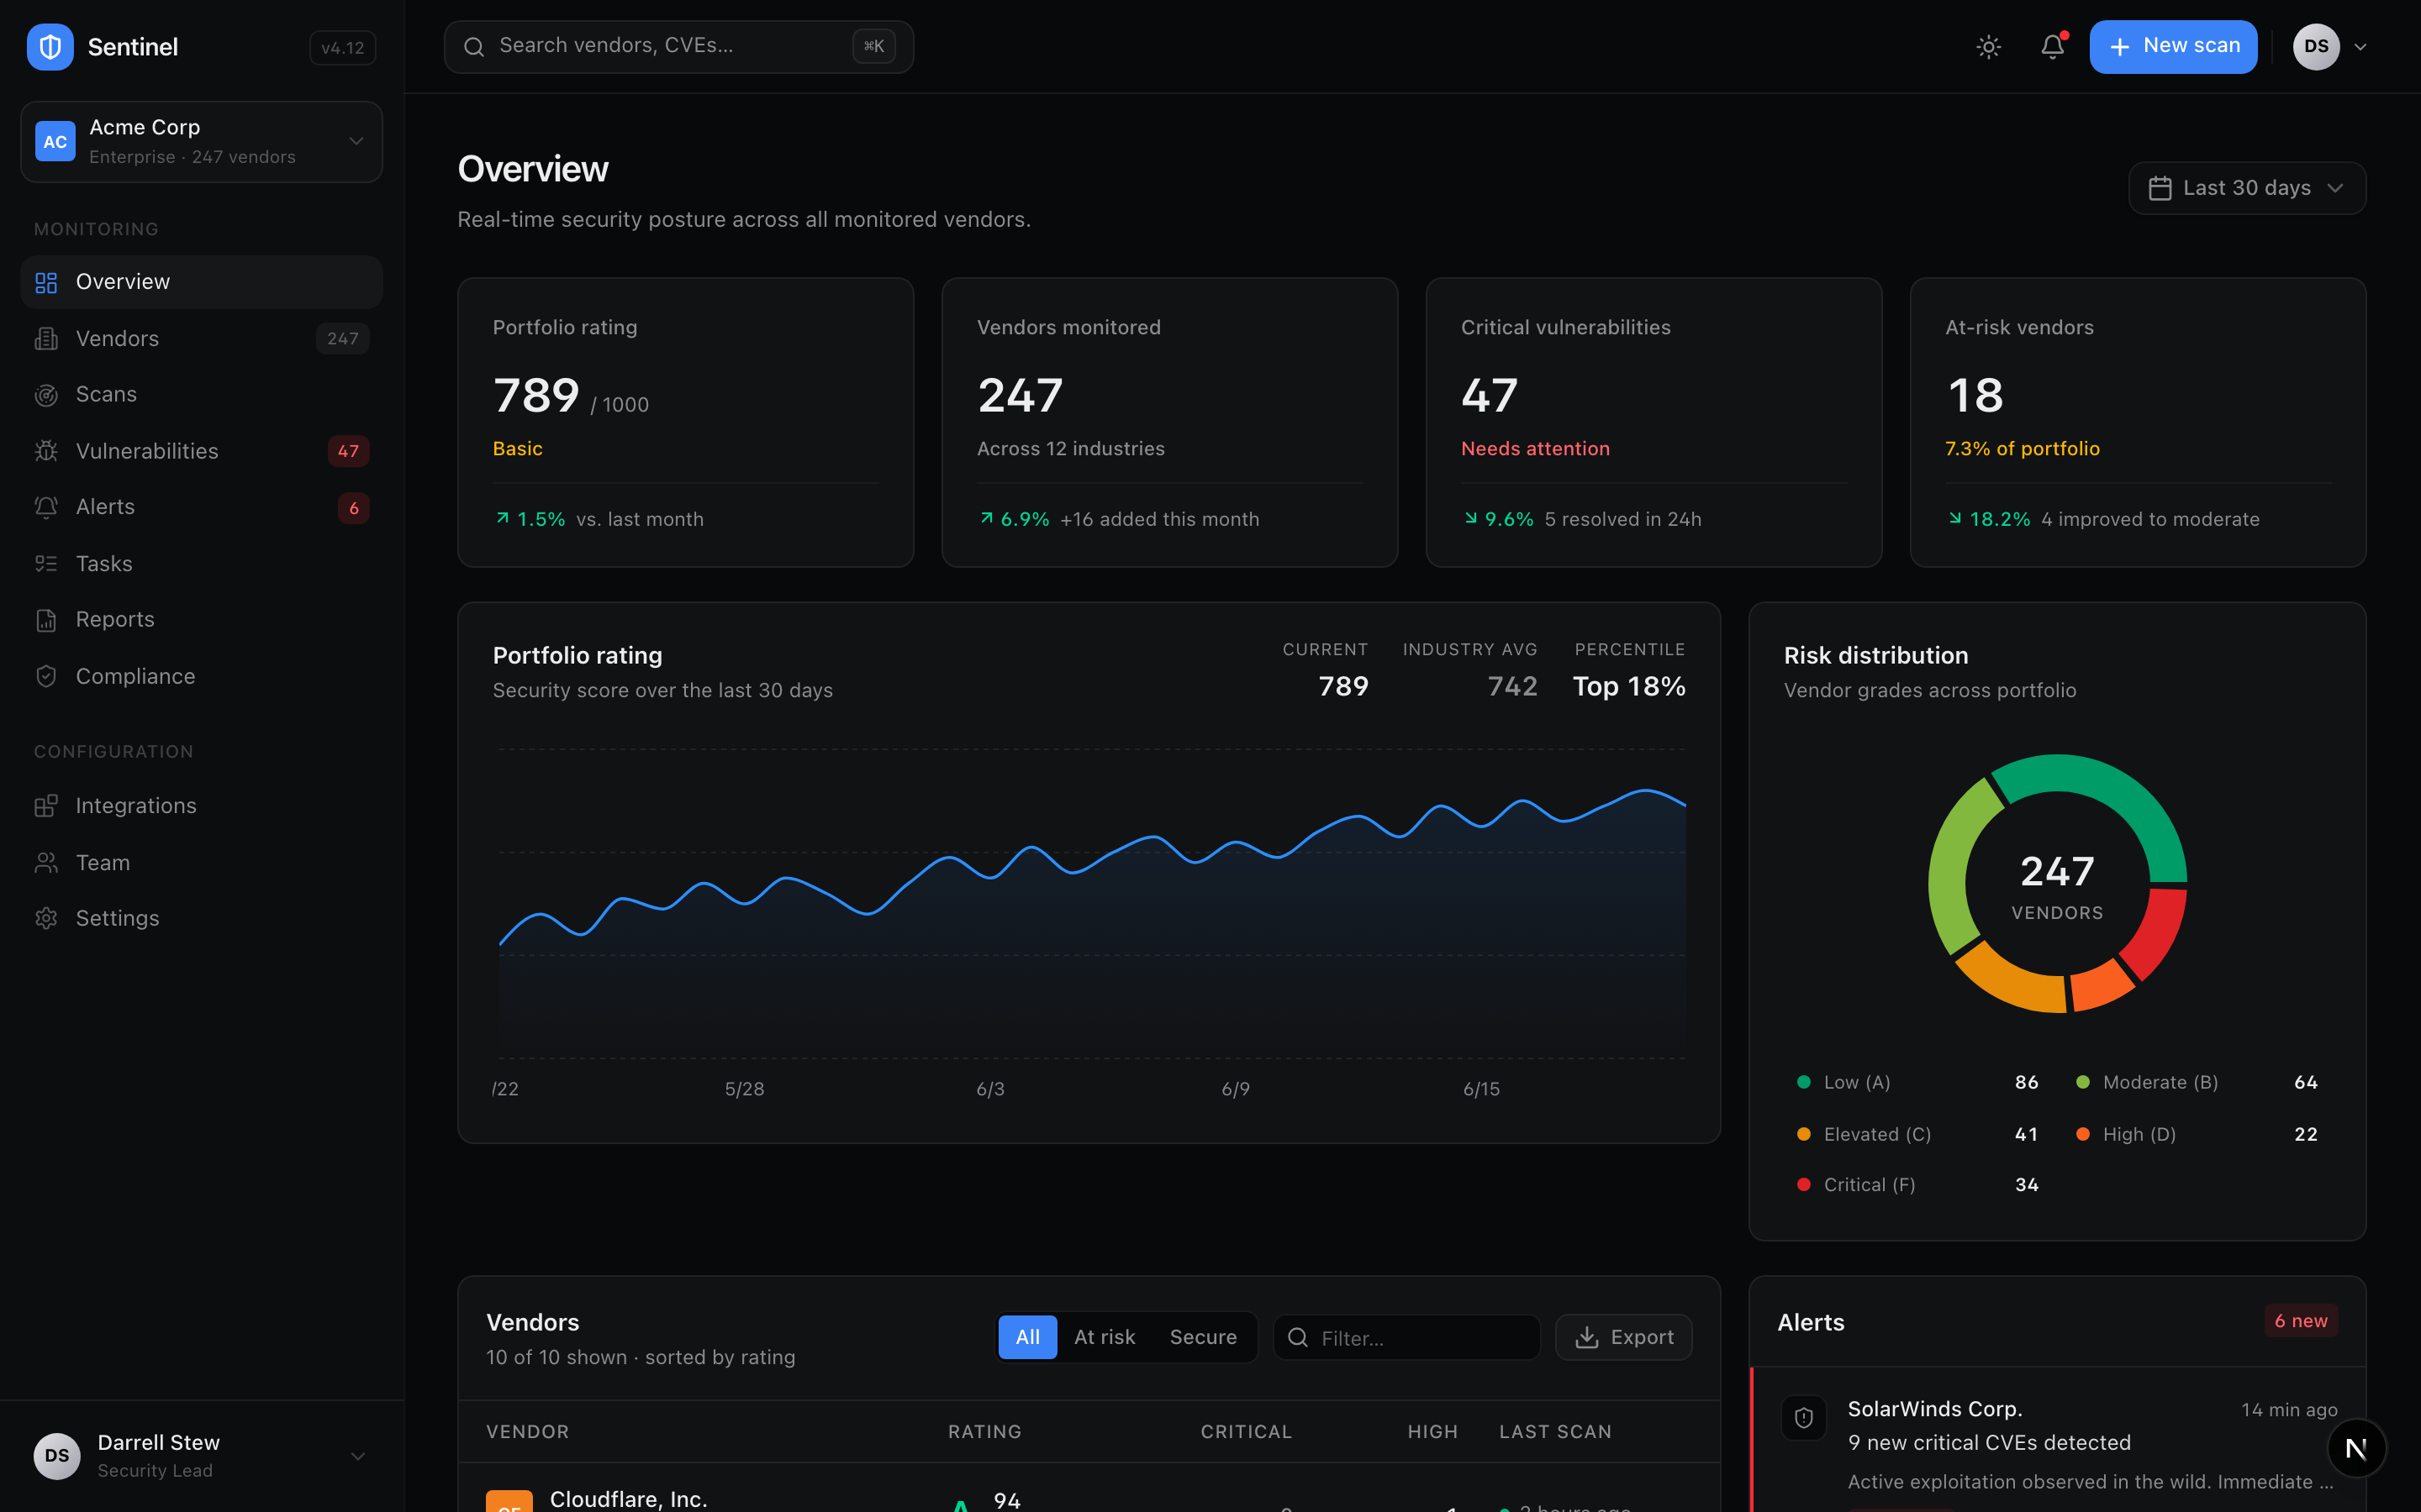Open Reports in sidebar

pos(201,620)
